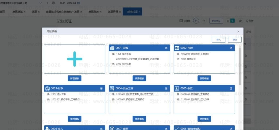Close the 新增凭证 tab
The width and height of the screenshot is (279, 130).
(x=139, y=12)
